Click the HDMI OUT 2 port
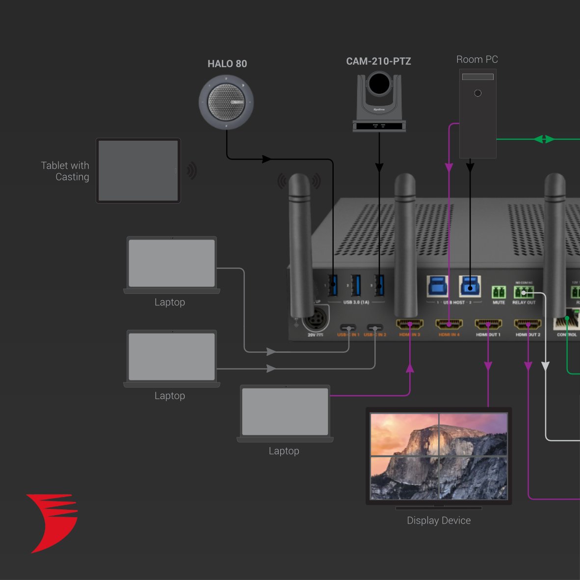The height and width of the screenshot is (580, 580). point(528,324)
